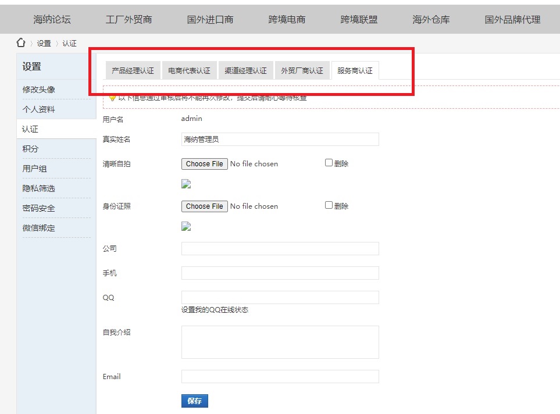Open 跨境电商 navigation item
The image size is (560, 414).
pyautogui.click(x=287, y=19)
